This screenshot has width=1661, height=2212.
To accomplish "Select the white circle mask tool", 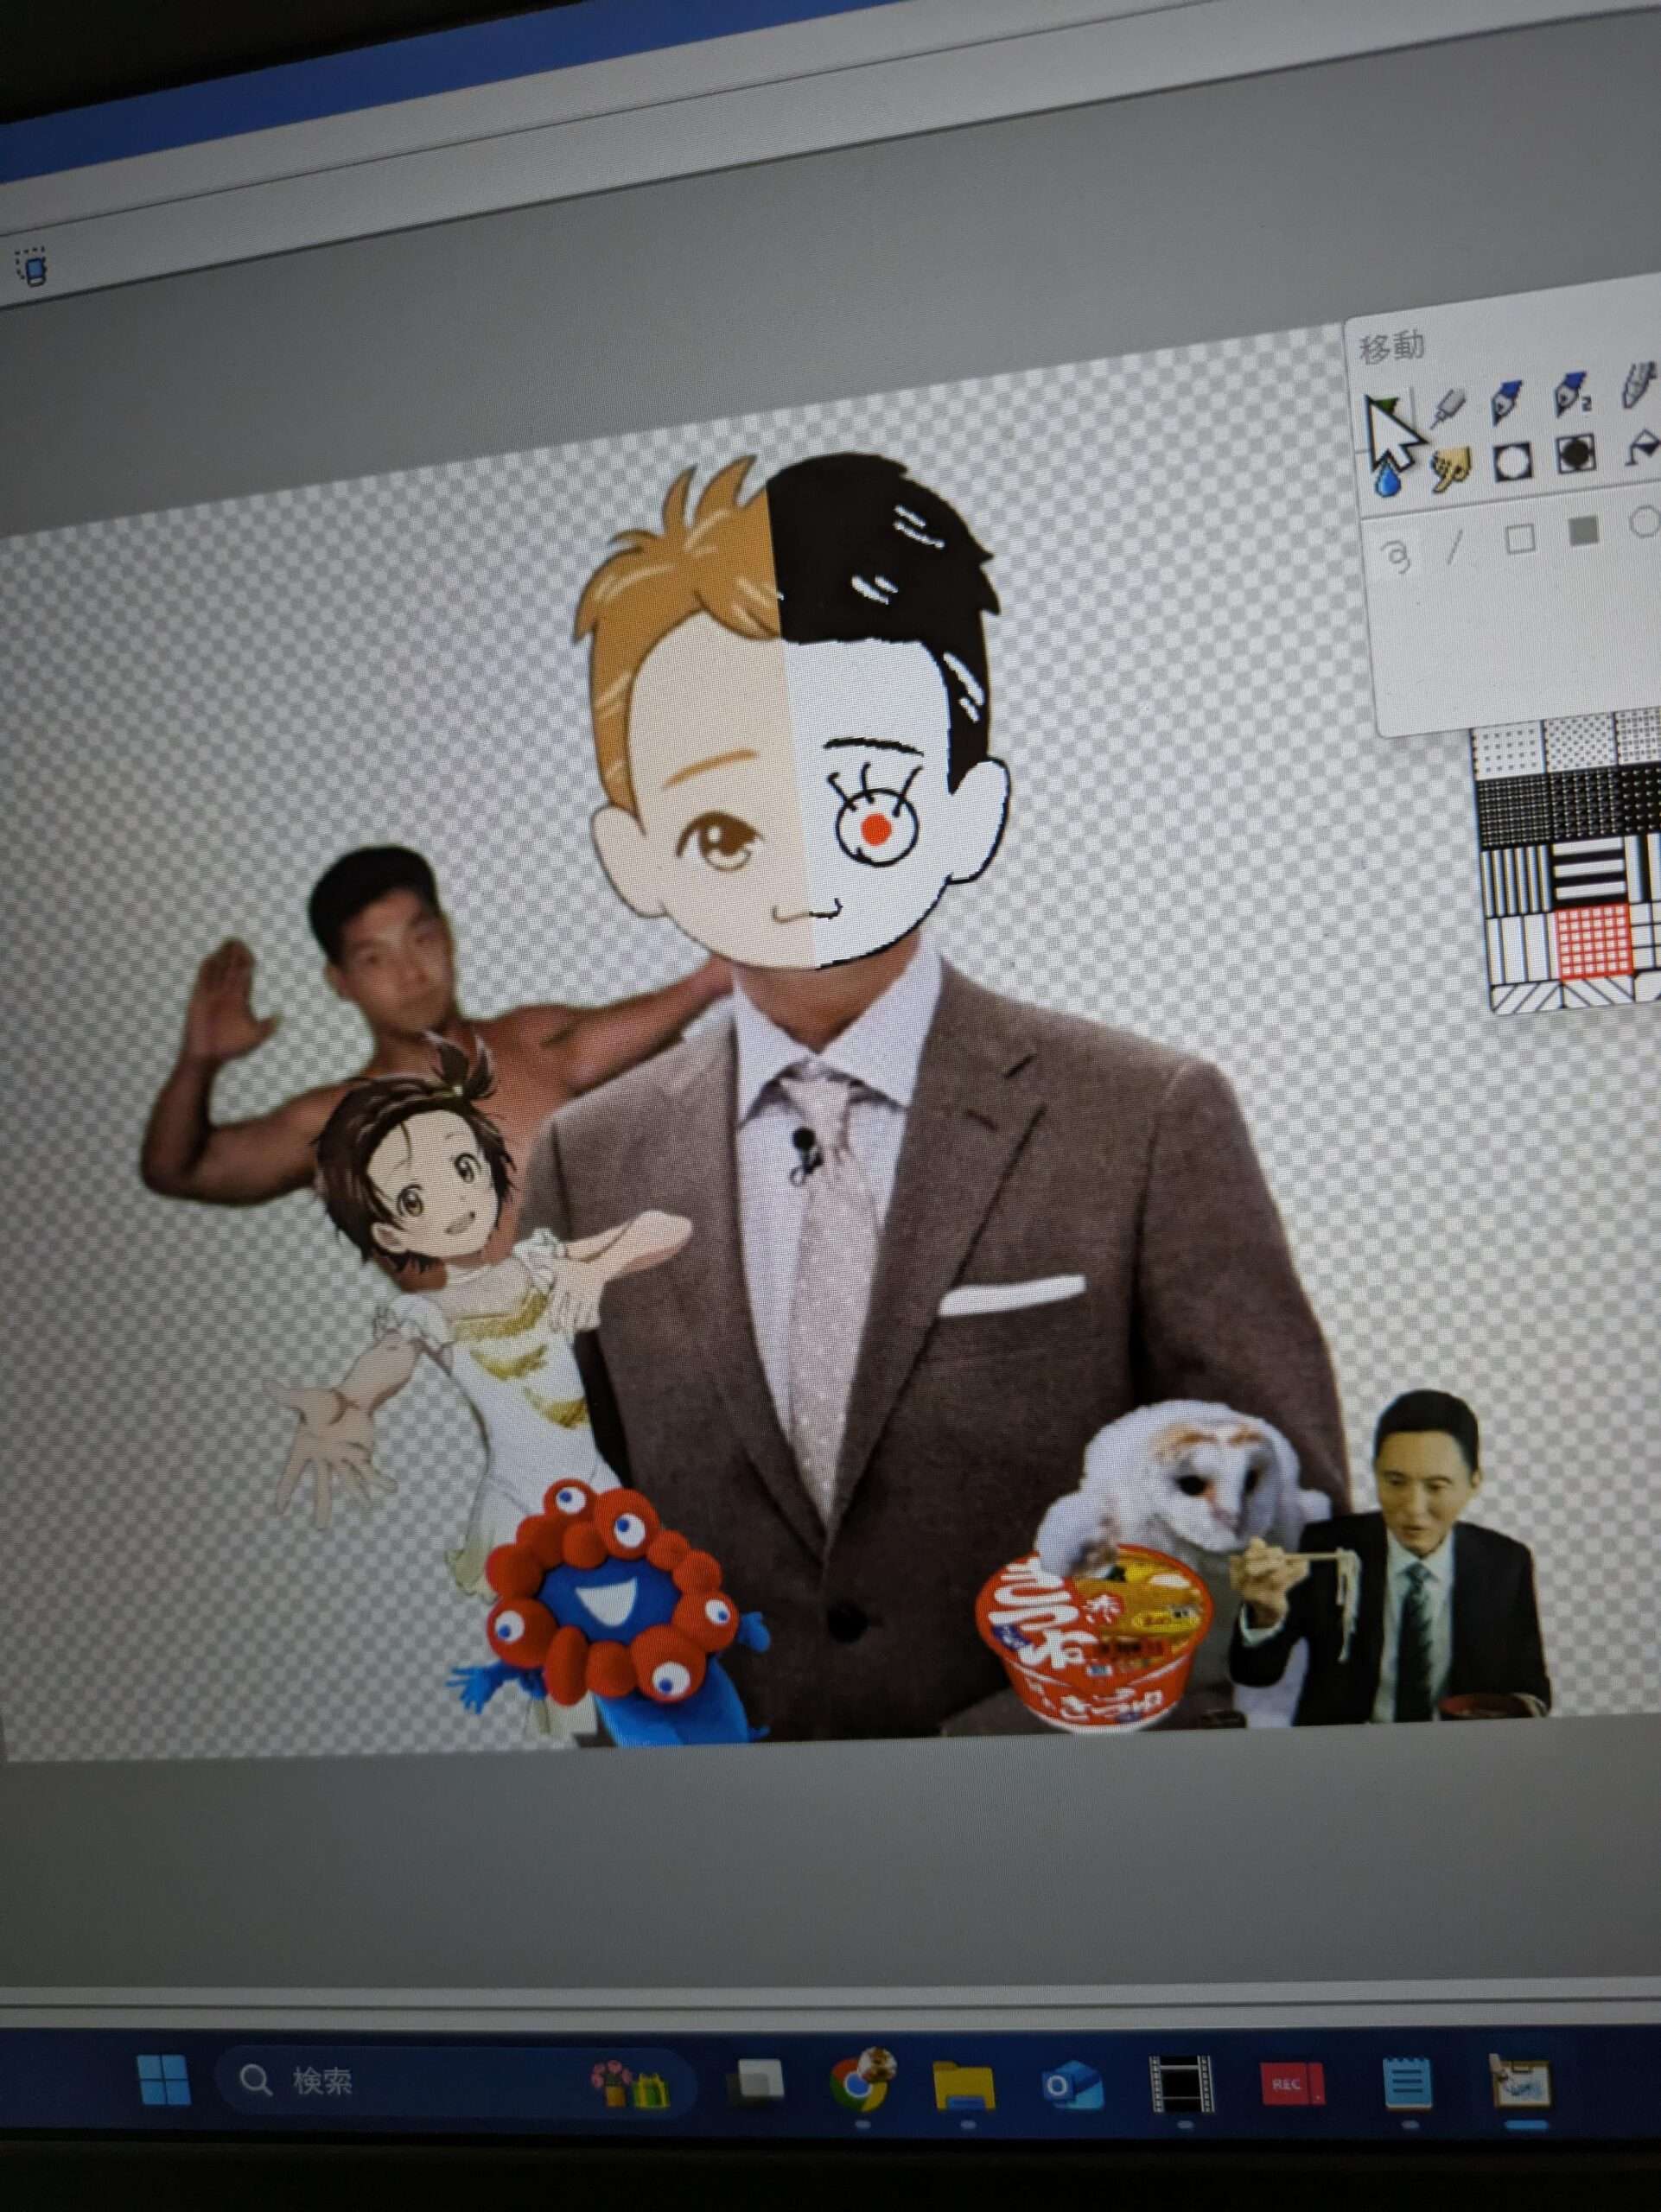I will click(x=1512, y=463).
